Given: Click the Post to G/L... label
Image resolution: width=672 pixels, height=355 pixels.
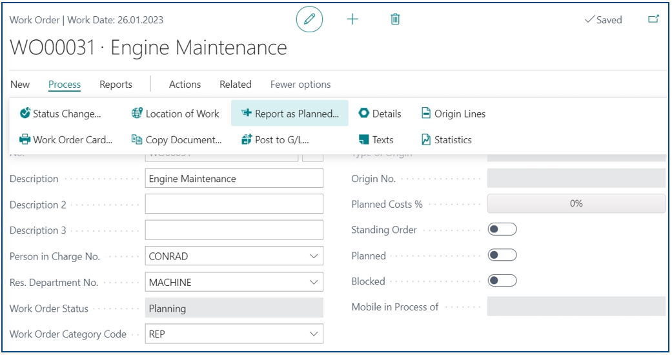Looking at the screenshot, I should [x=281, y=140].
